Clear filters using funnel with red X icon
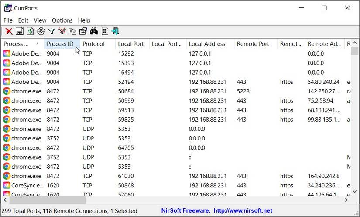 [x=62, y=31]
